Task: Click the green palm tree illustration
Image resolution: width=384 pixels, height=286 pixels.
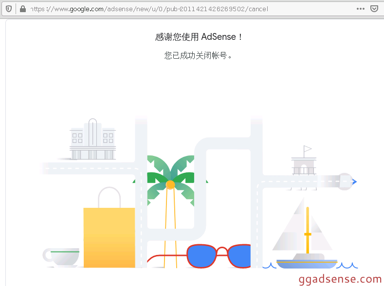Action: [171, 181]
